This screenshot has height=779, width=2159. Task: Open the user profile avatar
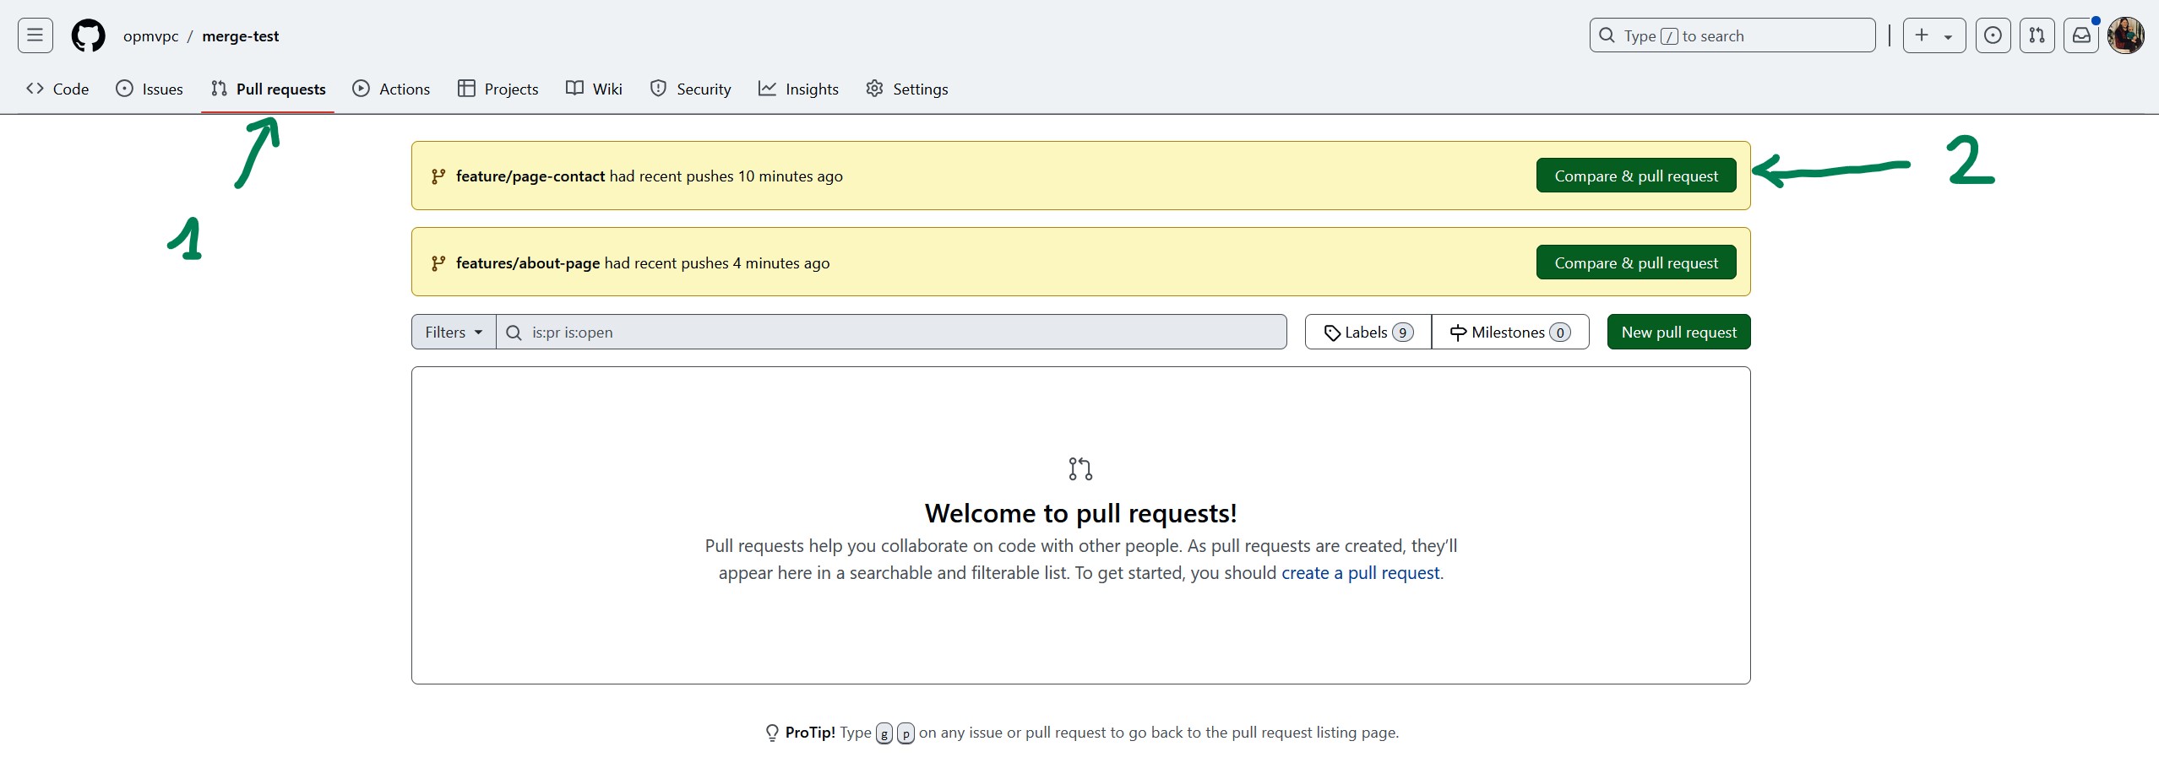point(2125,35)
